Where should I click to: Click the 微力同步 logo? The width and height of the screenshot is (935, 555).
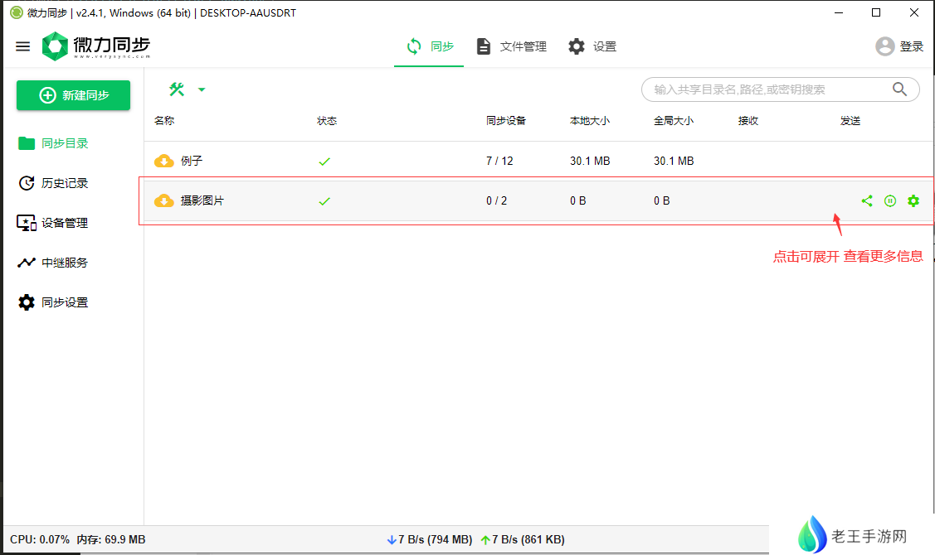[96, 46]
